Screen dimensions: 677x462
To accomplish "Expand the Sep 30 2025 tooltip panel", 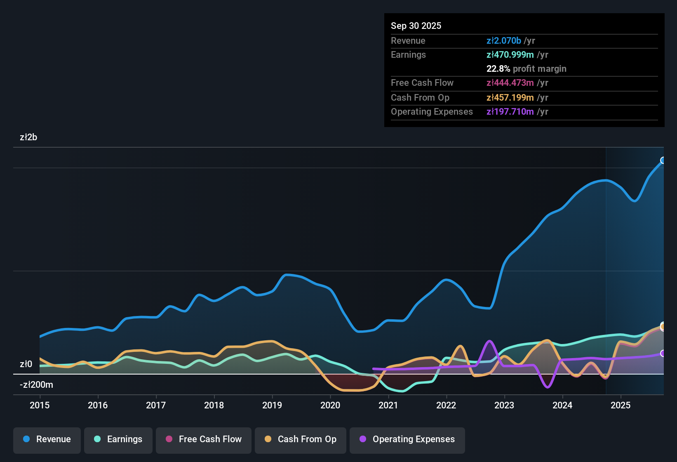I will [x=416, y=26].
